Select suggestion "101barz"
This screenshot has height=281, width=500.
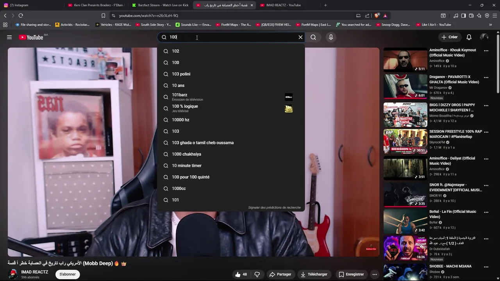231,97
